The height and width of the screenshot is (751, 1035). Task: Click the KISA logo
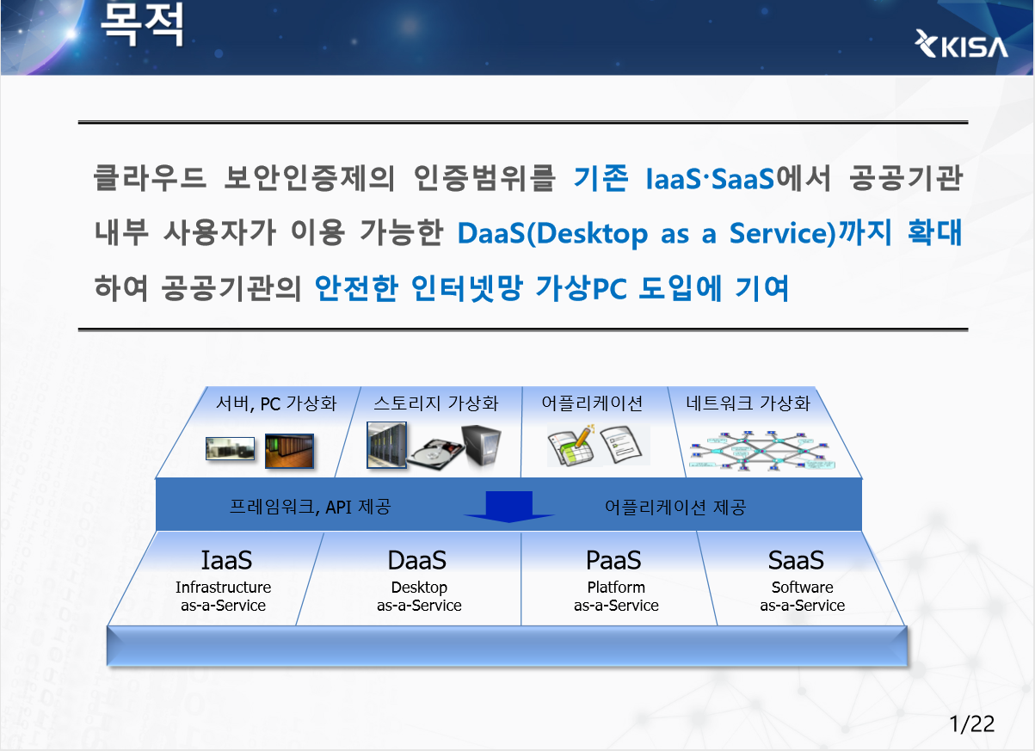tap(961, 45)
